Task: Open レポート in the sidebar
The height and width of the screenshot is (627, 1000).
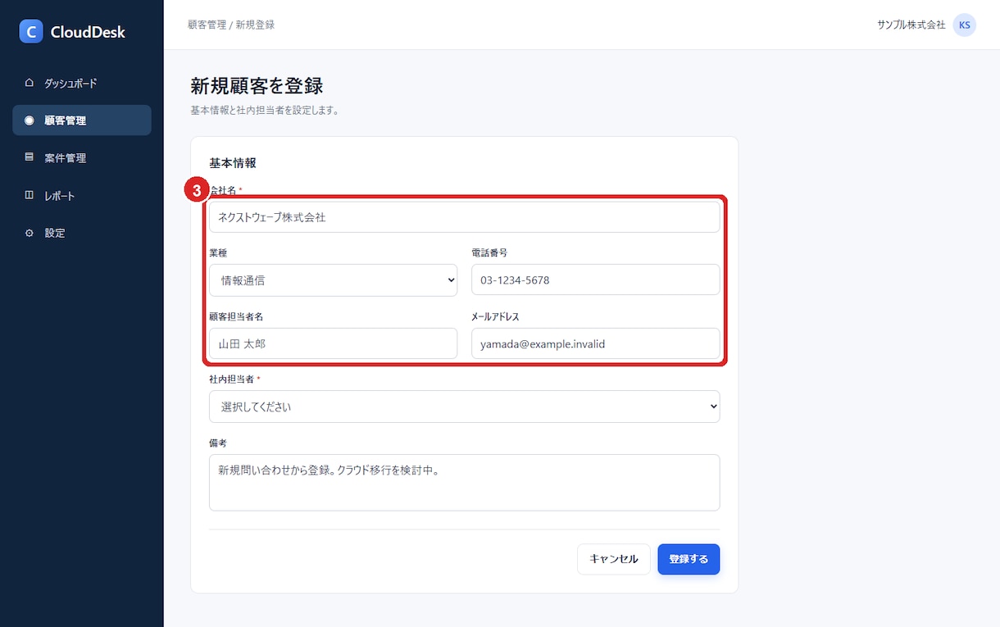Action: pyautogui.click(x=82, y=195)
